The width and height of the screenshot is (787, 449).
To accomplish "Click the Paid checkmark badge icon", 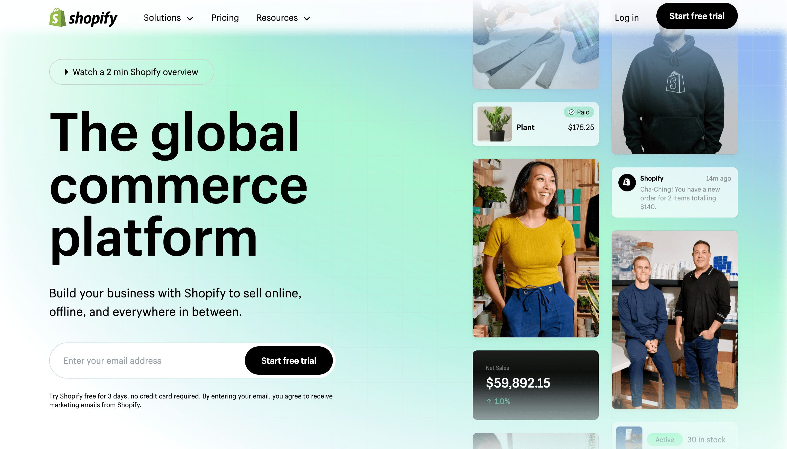I will (x=571, y=112).
